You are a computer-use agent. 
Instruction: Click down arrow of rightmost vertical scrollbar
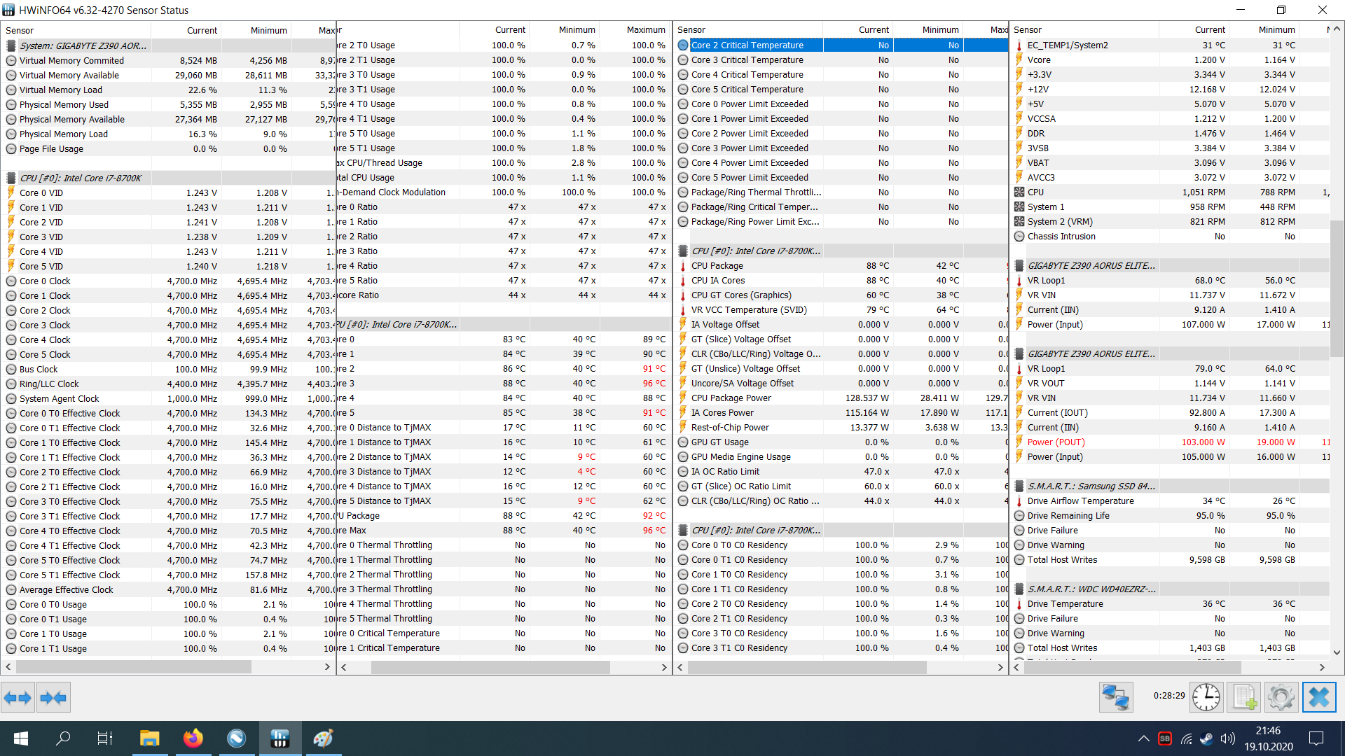(x=1337, y=652)
